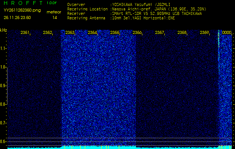Click the 0000 time marker
The height and width of the screenshot is (149, 235).
[x=227, y=32]
